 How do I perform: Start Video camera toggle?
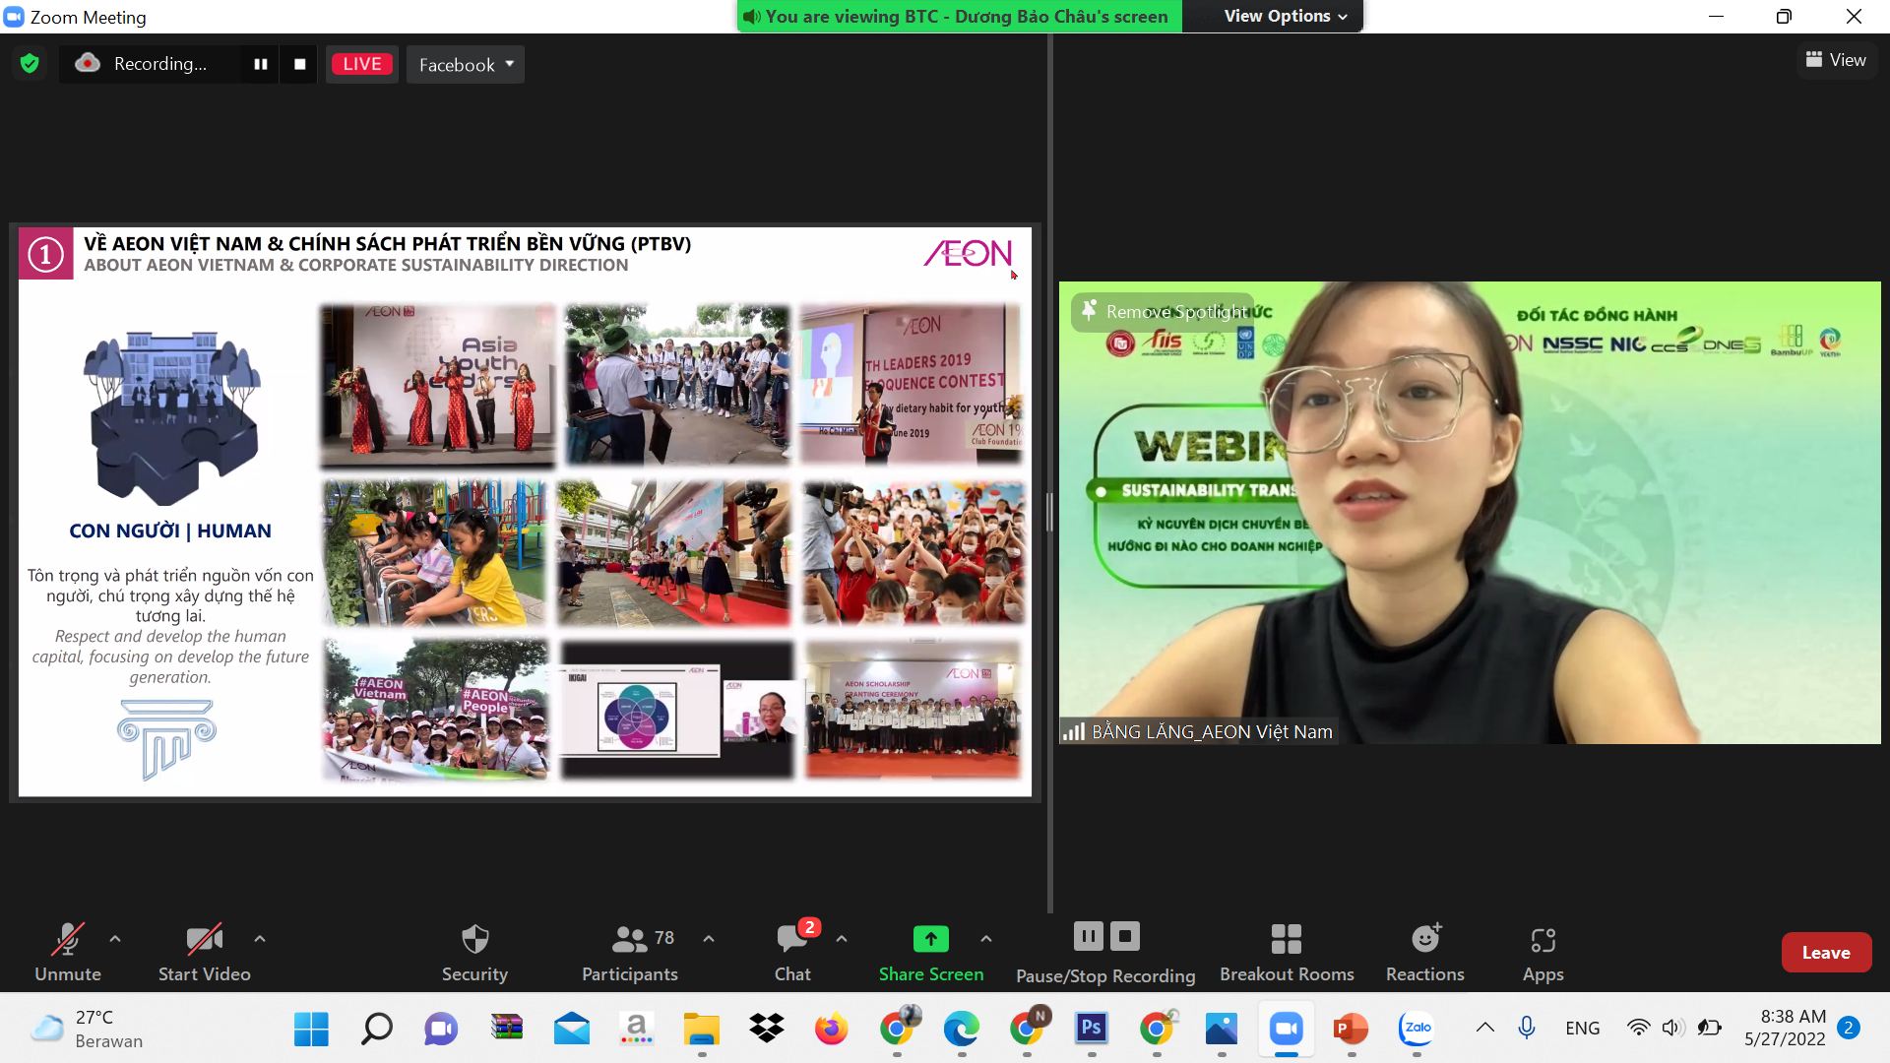[x=205, y=952]
